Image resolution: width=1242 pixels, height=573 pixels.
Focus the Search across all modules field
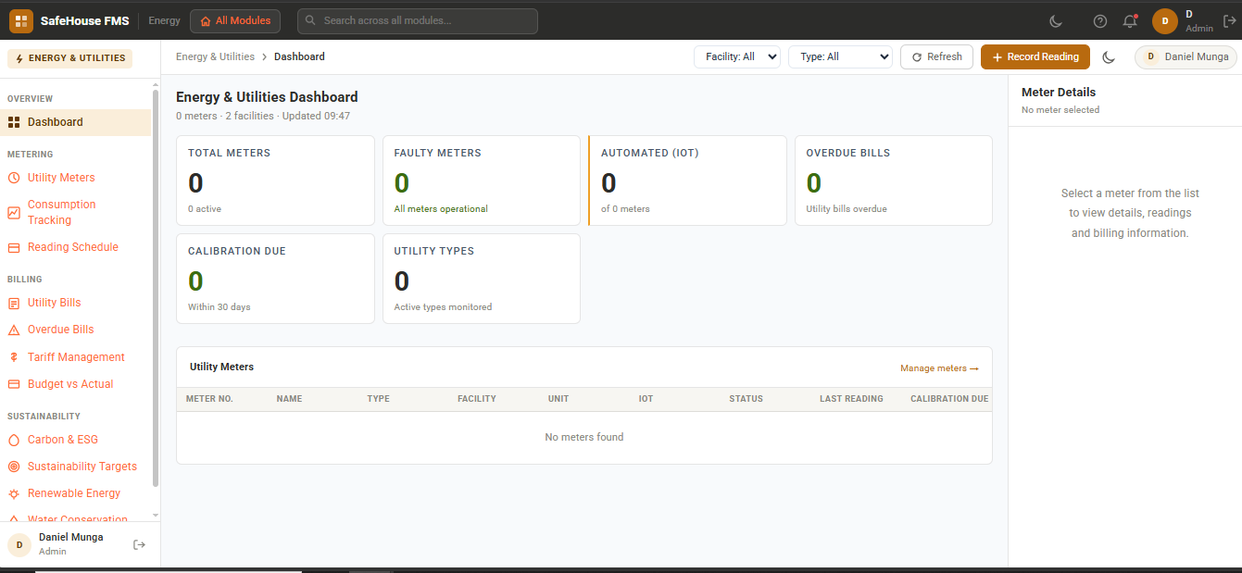pos(418,20)
